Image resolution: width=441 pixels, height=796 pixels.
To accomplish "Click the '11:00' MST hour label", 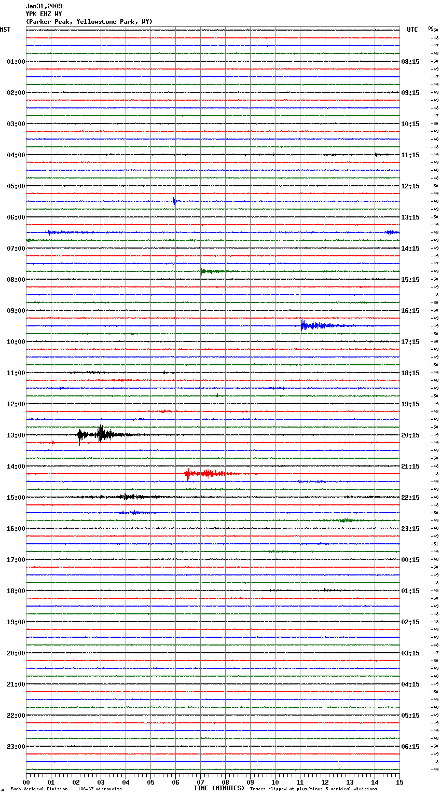I will (x=16, y=373).
